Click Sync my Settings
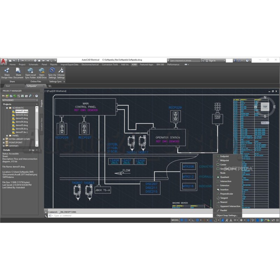This screenshot has height=280, width=280. 52,73
